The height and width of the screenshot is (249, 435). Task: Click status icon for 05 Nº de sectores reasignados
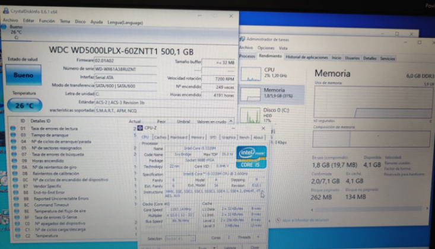[x=14, y=148]
